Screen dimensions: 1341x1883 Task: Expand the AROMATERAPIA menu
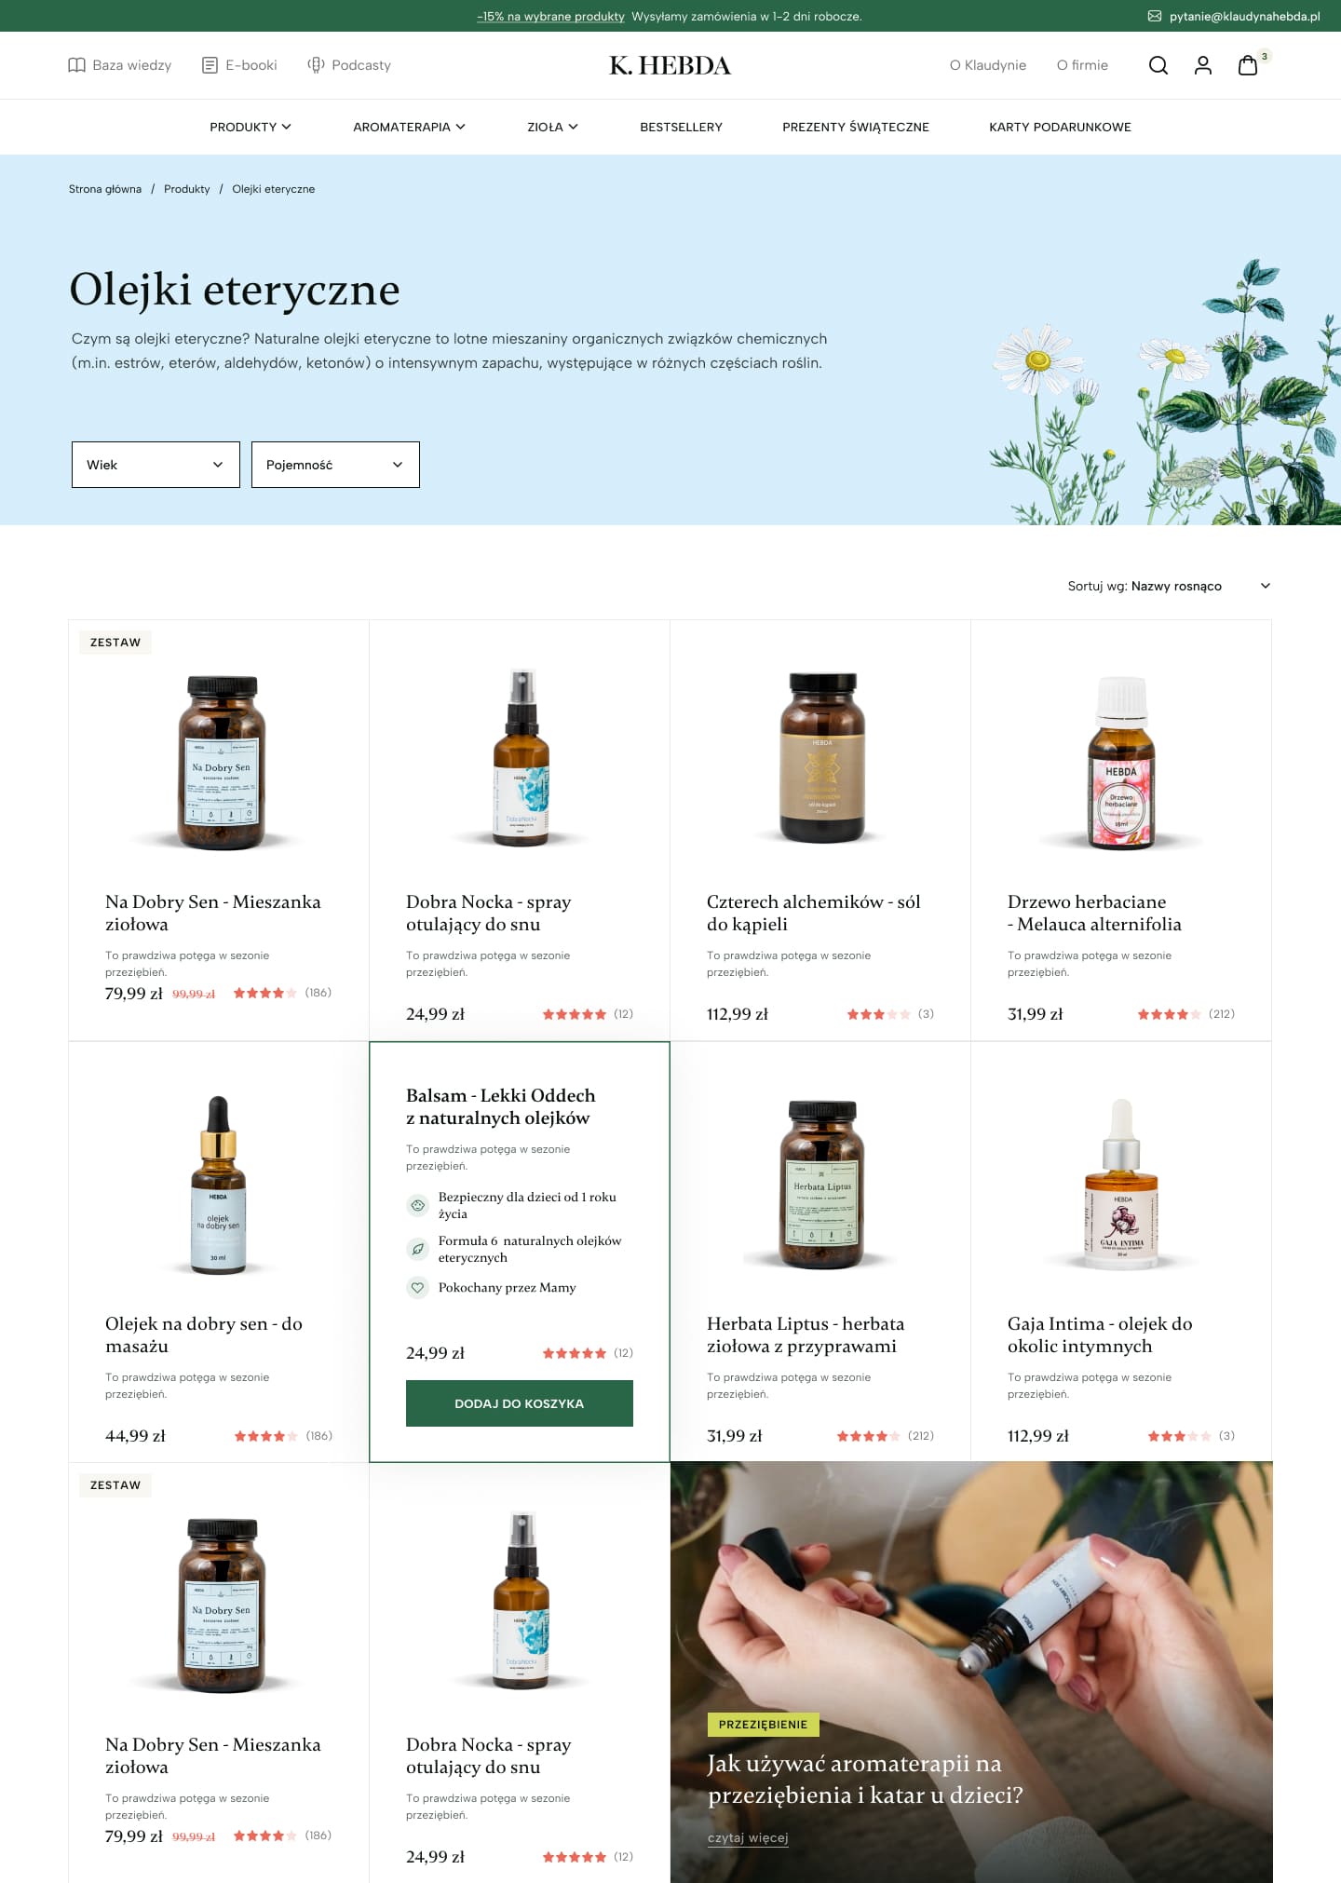pyautogui.click(x=409, y=127)
